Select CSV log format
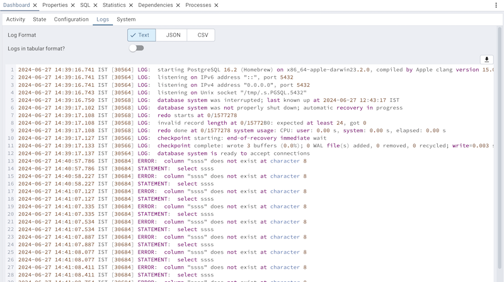 (202, 35)
